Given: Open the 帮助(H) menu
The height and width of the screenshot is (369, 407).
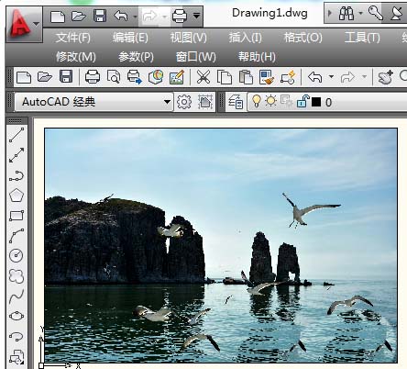Looking at the screenshot, I should point(257,57).
